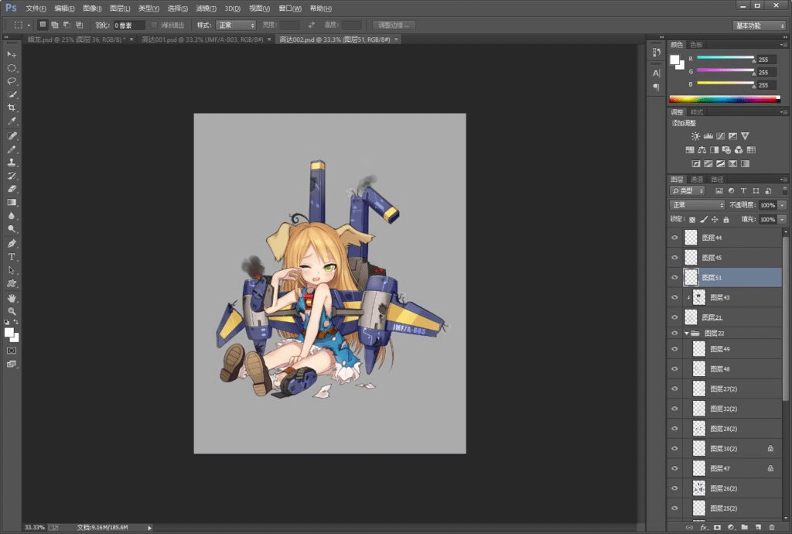Hide layer 图层 45
The width and height of the screenshot is (792, 534).
click(674, 258)
